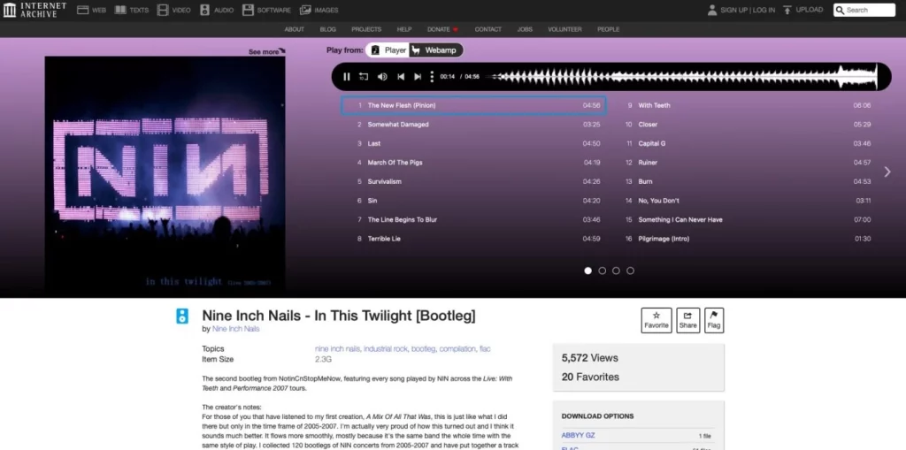Expand the See more cover link

tap(267, 51)
